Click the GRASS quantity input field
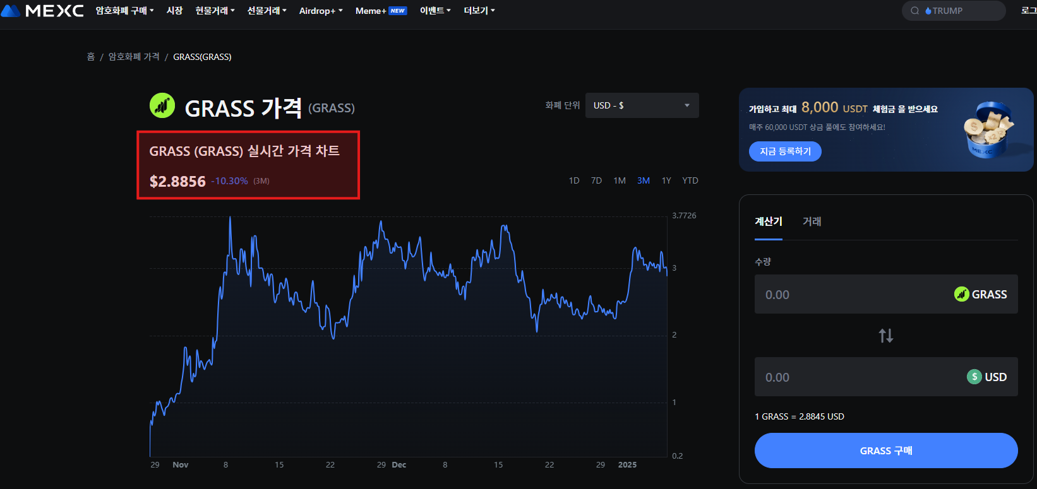1037x489 pixels. (x=886, y=294)
